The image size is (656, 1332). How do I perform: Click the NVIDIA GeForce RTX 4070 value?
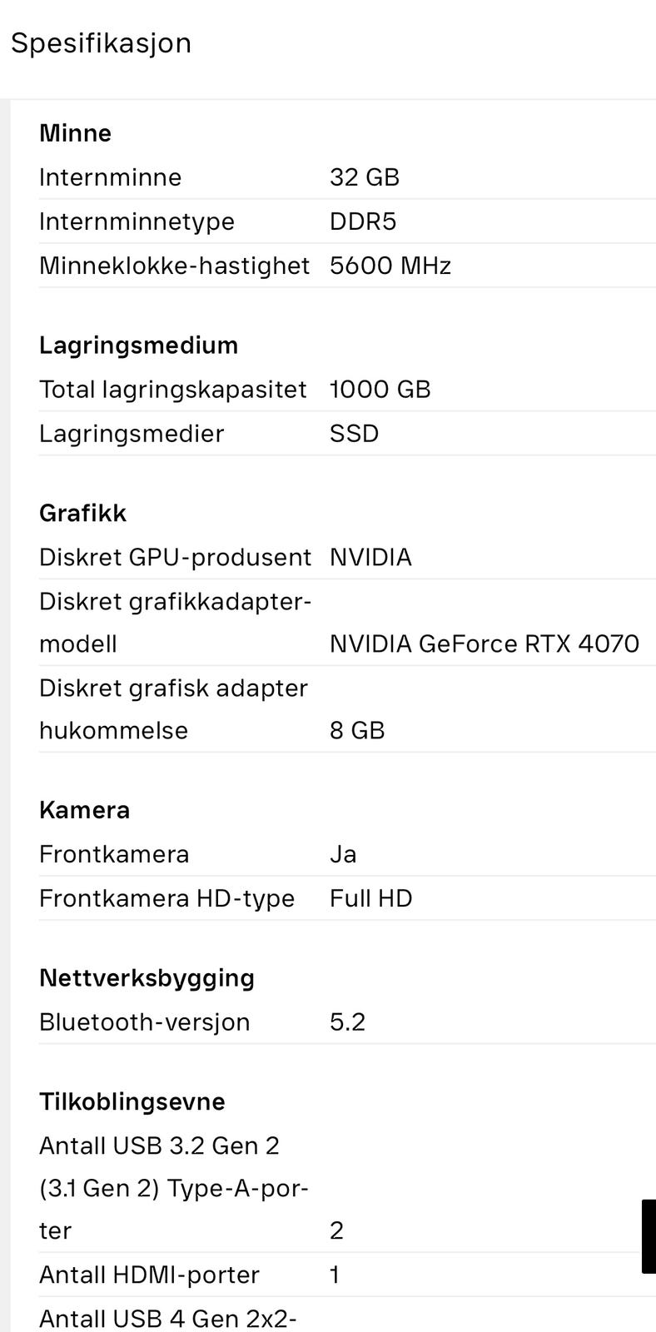484,644
